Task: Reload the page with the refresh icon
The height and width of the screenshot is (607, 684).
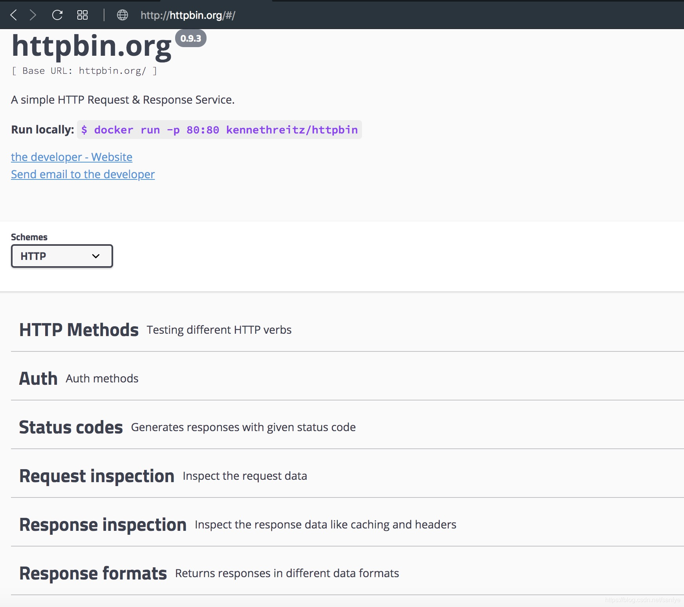Action: 57,15
